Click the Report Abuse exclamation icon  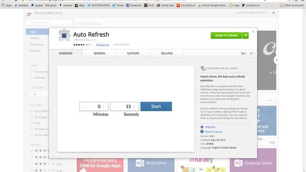pos(202,132)
